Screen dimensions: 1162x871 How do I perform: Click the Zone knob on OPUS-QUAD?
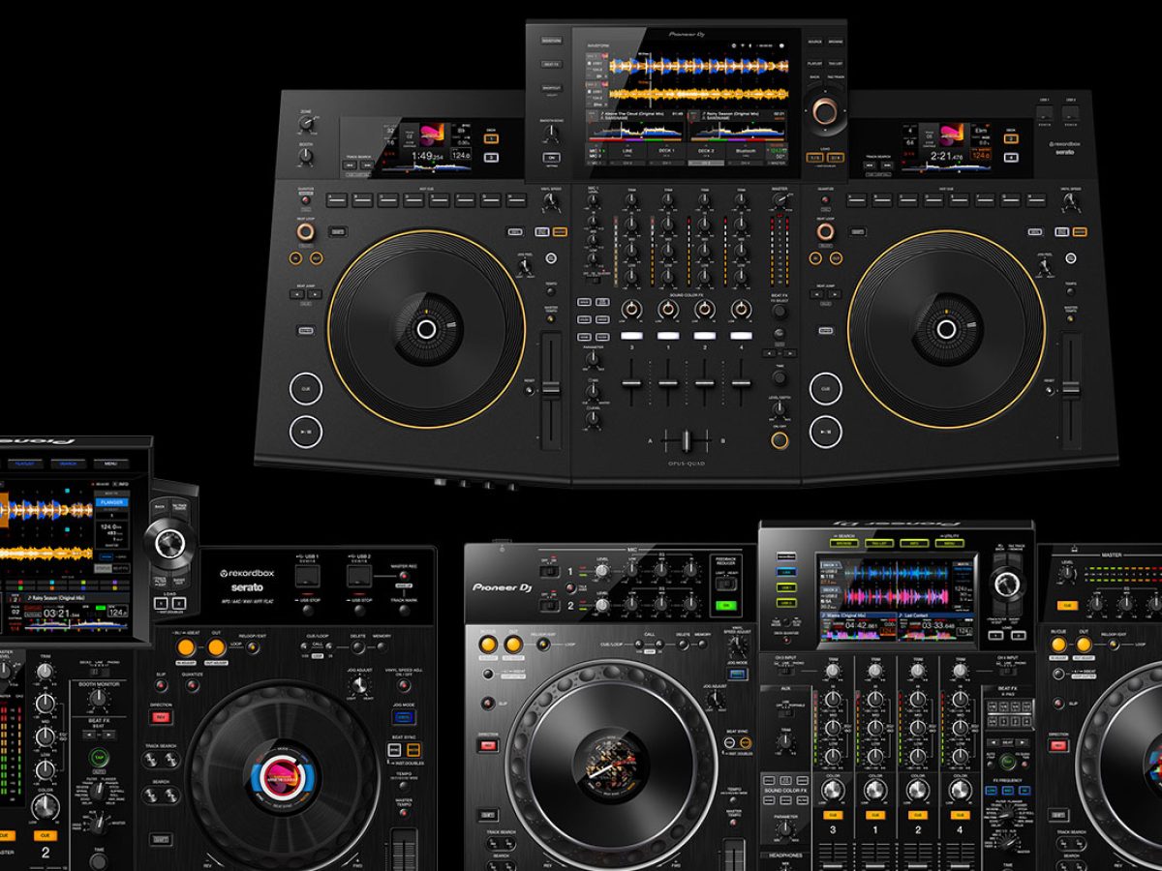(x=307, y=124)
